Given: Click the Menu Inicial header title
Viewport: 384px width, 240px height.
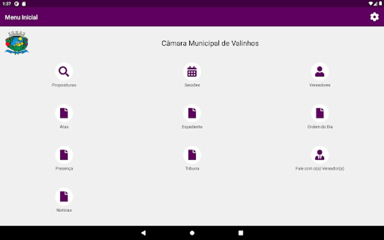Looking at the screenshot, I should pos(21,17).
